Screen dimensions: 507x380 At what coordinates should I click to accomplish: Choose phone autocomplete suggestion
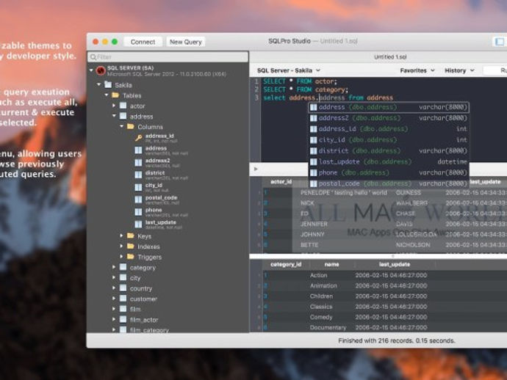tap(389, 172)
